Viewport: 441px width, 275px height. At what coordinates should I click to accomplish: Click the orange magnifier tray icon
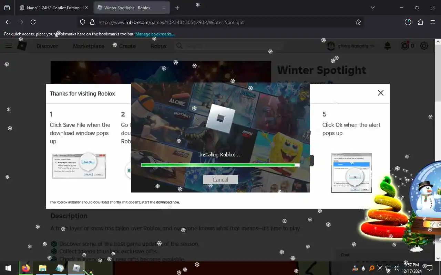[372, 268]
